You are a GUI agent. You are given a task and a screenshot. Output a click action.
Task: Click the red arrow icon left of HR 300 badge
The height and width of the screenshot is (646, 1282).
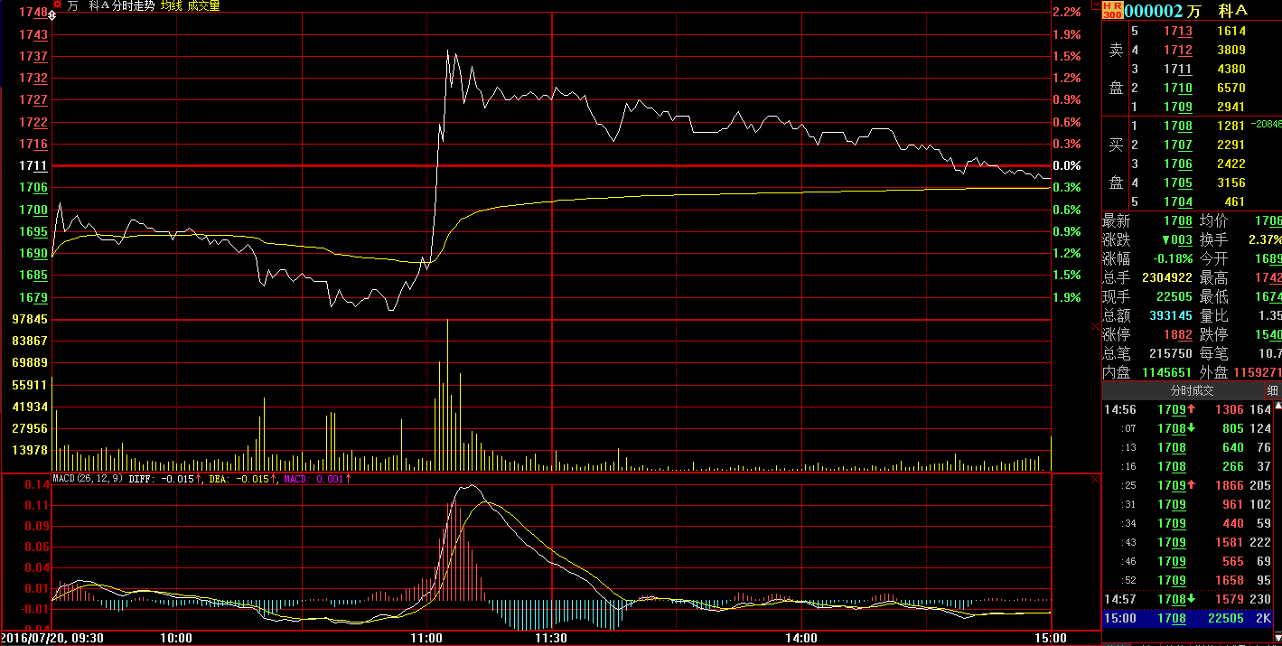coord(1097,5)
